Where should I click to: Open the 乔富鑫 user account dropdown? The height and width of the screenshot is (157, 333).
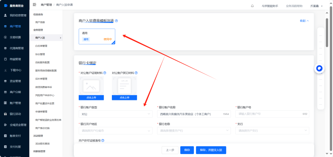coord(316,6)
